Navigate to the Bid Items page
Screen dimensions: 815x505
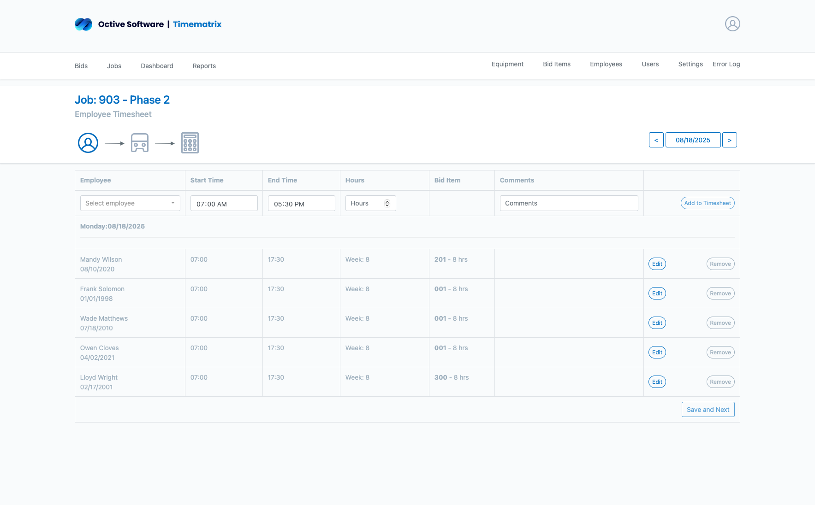point(556,64)
